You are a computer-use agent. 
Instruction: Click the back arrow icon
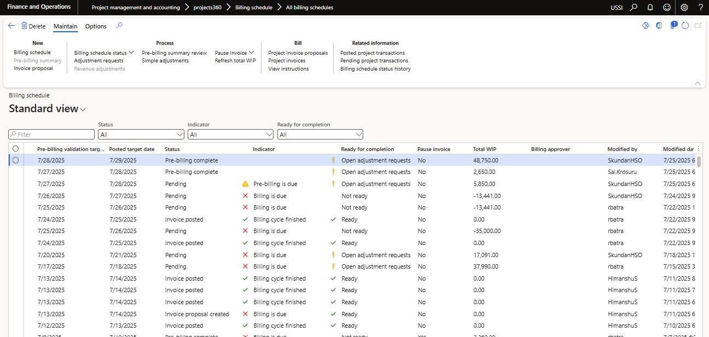click(11, 26)
